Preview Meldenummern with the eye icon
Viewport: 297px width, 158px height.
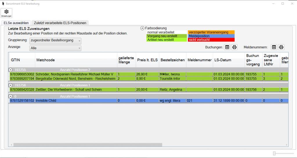(x=274, y=47)
